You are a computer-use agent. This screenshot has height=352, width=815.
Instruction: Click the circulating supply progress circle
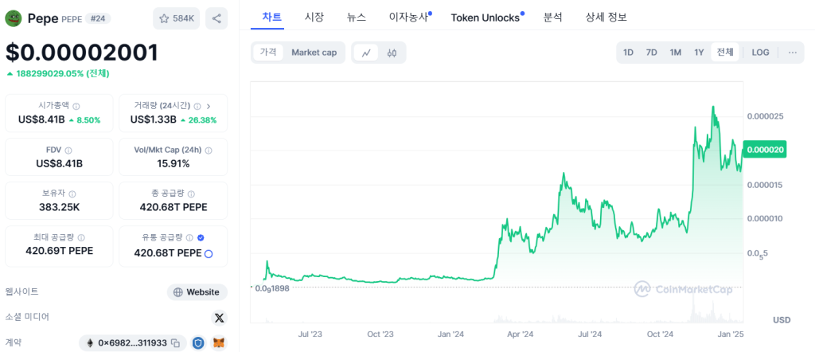tap(209, 253)
